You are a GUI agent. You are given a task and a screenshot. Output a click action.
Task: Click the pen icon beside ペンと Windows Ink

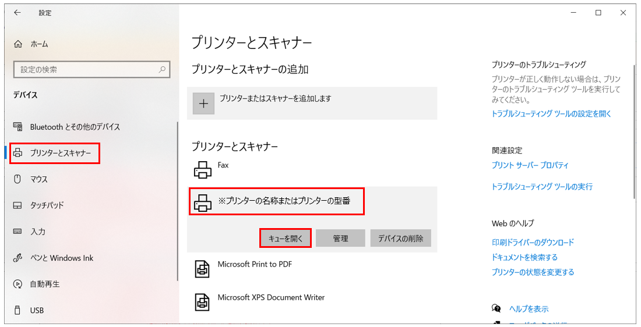click(x=17, y=258)
